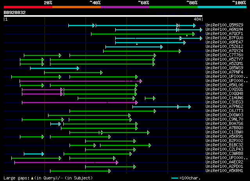Select the cyan ~100% identity legend segment
The image size is (250, 181).
pos(222,7)
